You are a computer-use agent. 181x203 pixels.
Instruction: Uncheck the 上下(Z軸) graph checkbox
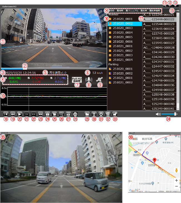(x=51, y=78)
